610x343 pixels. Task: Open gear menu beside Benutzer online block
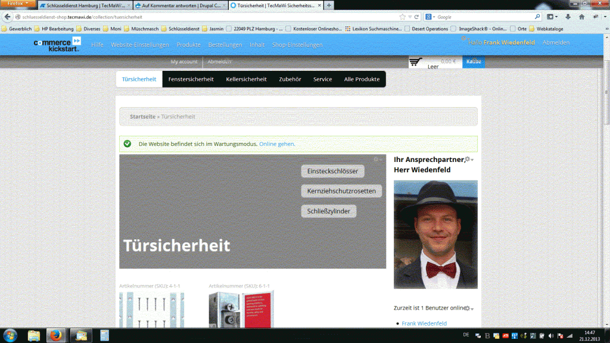point(469,308)
